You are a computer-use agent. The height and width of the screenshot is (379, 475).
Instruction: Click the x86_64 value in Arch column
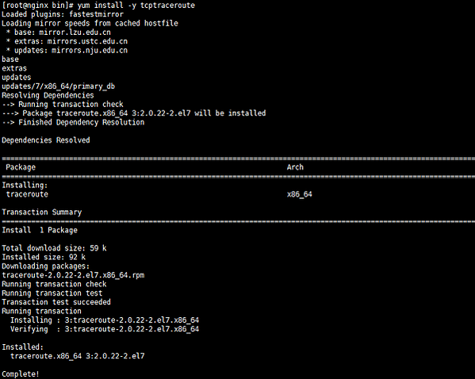[x=299, y=194]
